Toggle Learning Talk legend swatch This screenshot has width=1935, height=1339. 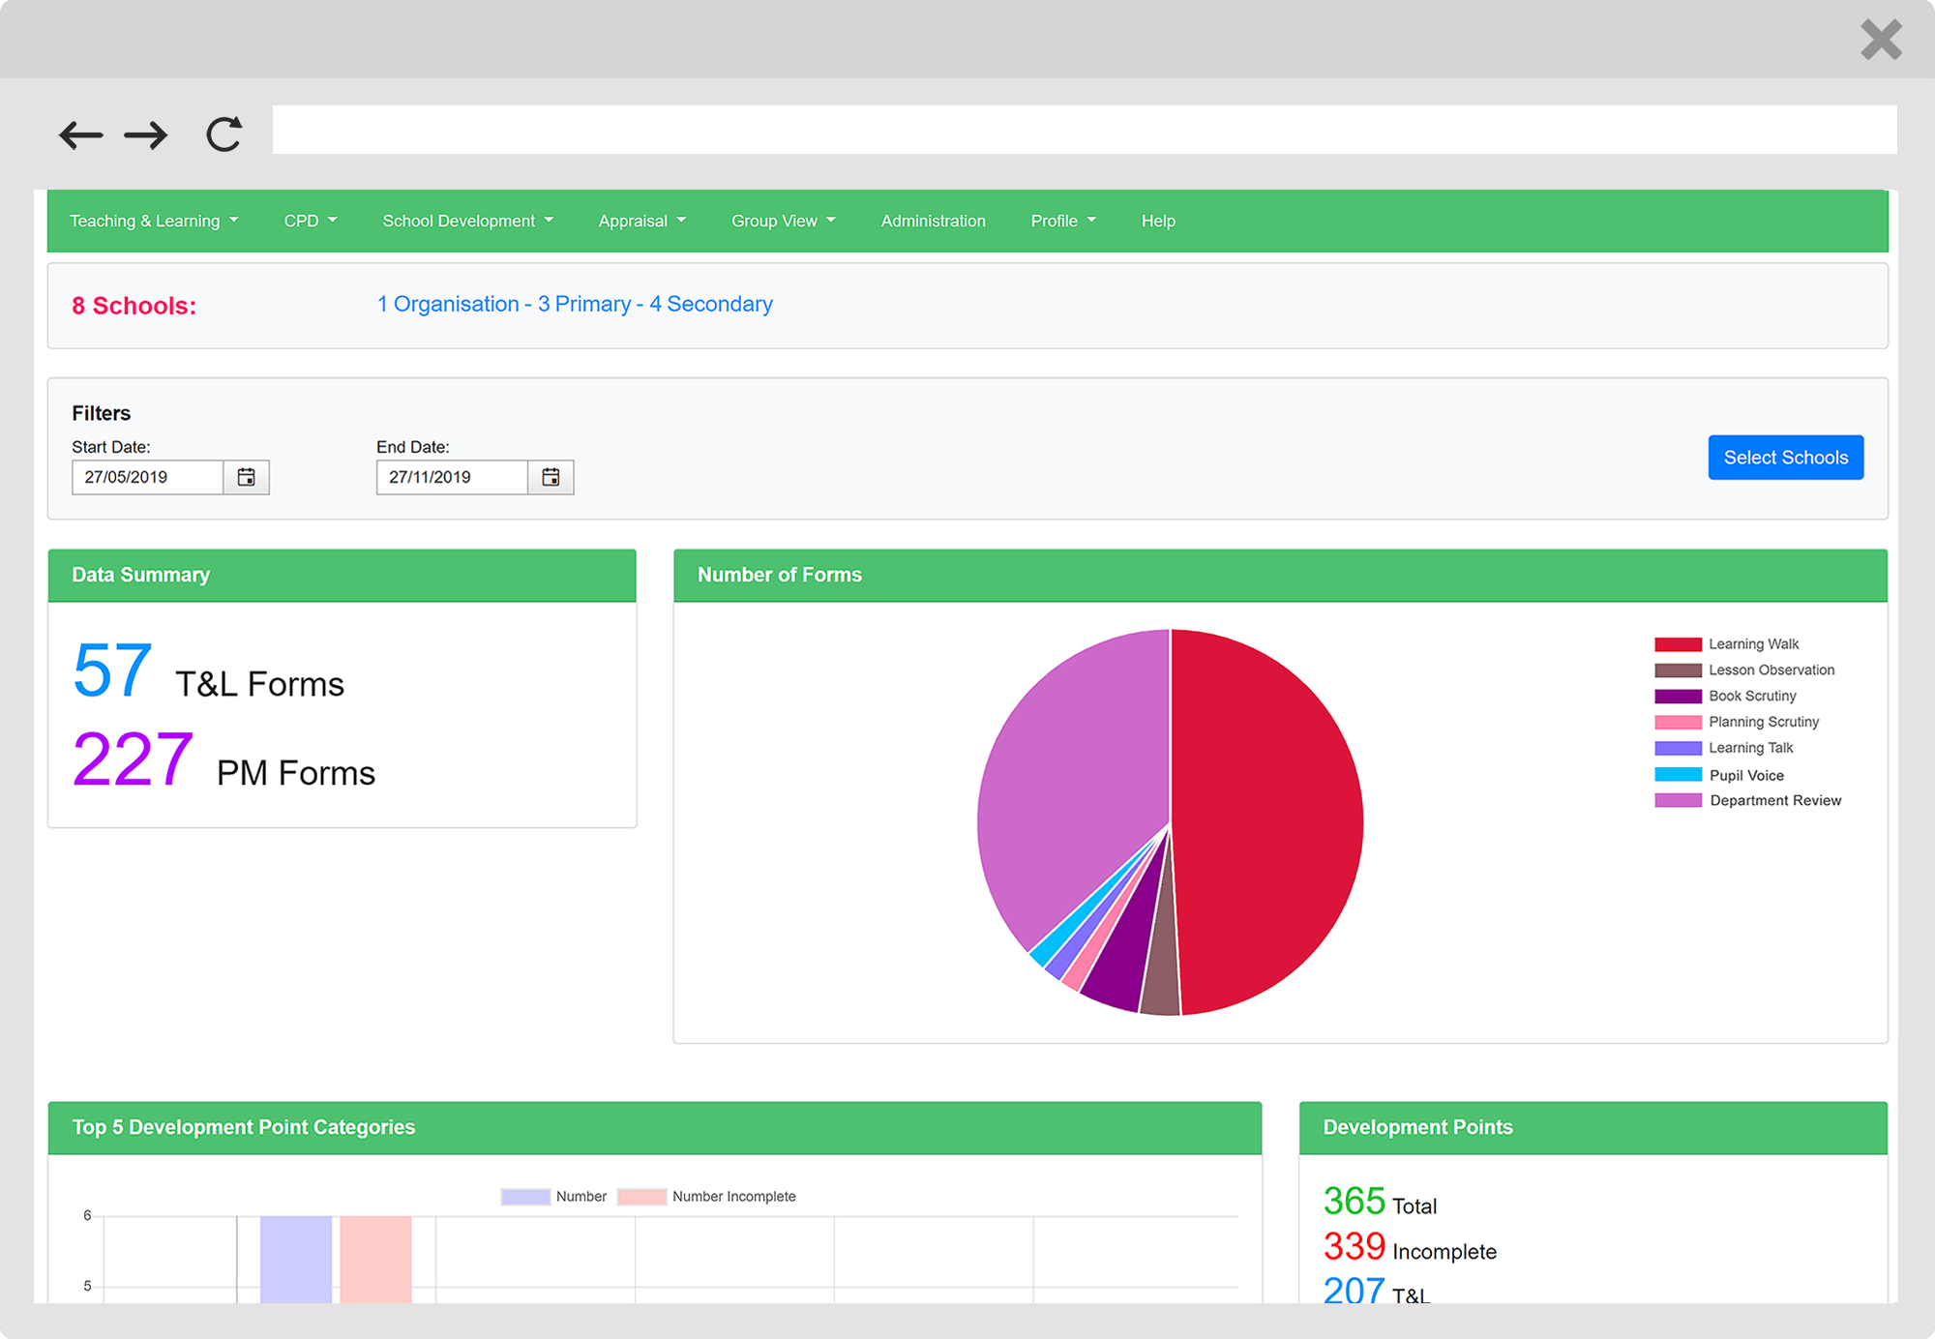(1678, 749)
